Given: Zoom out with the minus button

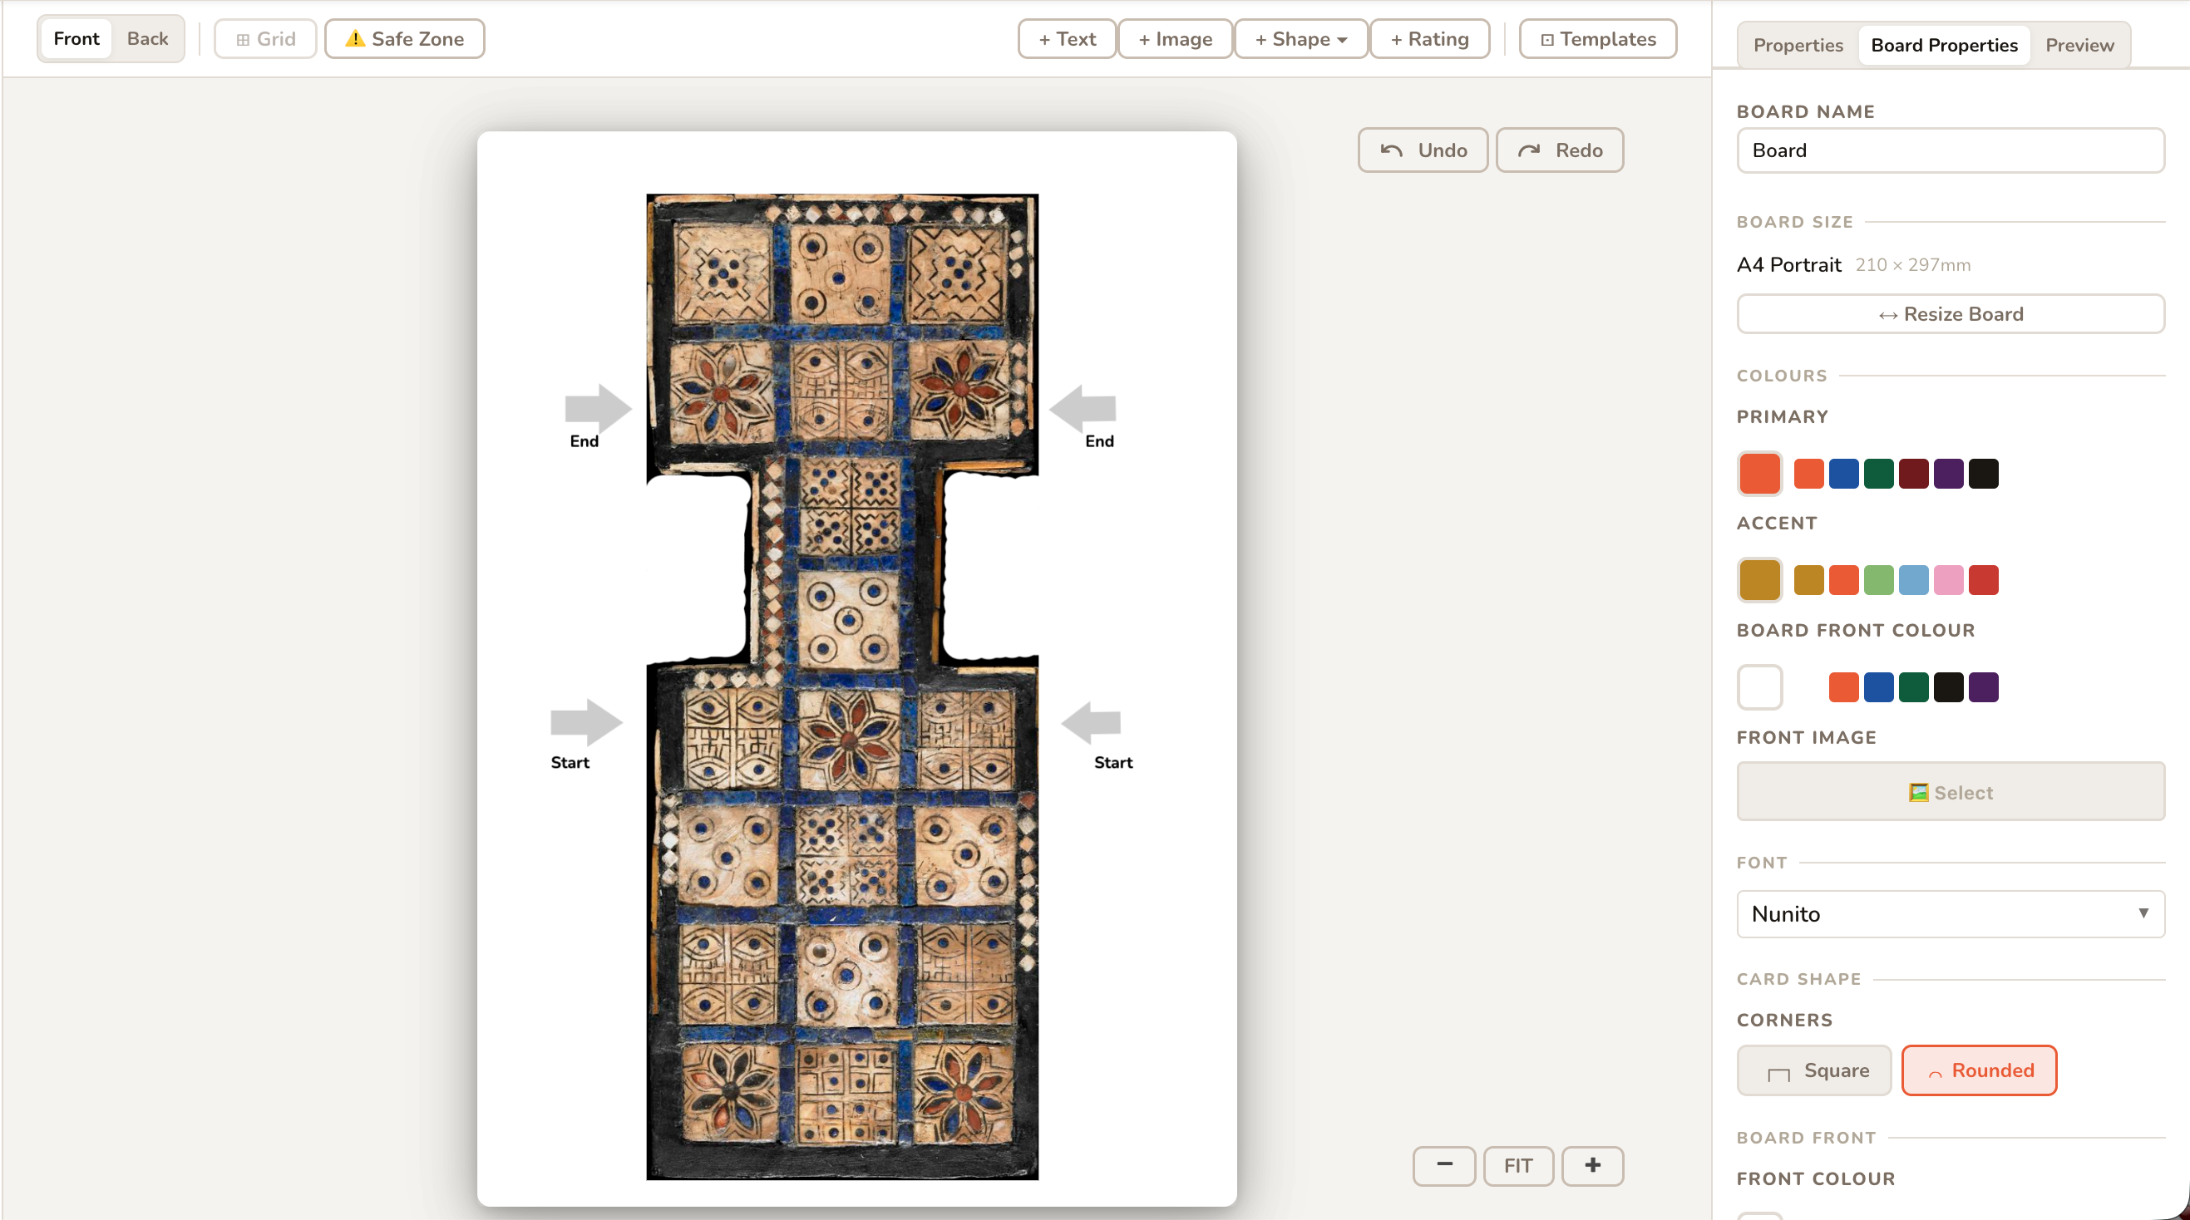Looking at the screenshot, I should tap(1444, 1165).
